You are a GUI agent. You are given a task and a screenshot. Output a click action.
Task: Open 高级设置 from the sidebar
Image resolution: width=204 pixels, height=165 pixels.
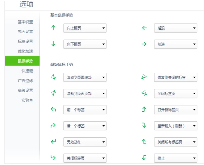click(x=25, y=90)
